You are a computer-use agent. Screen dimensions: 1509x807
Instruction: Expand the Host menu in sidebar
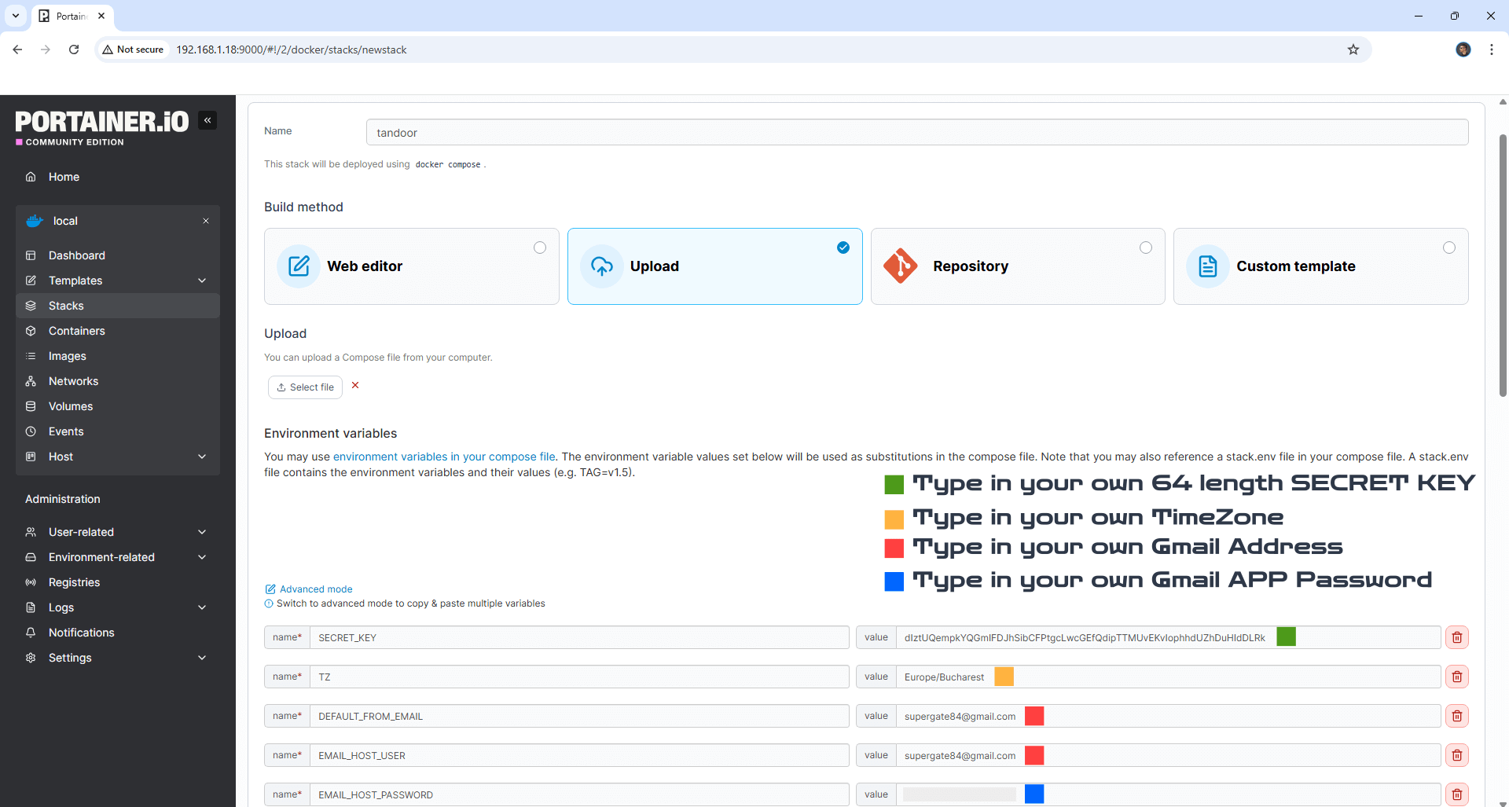202,457
